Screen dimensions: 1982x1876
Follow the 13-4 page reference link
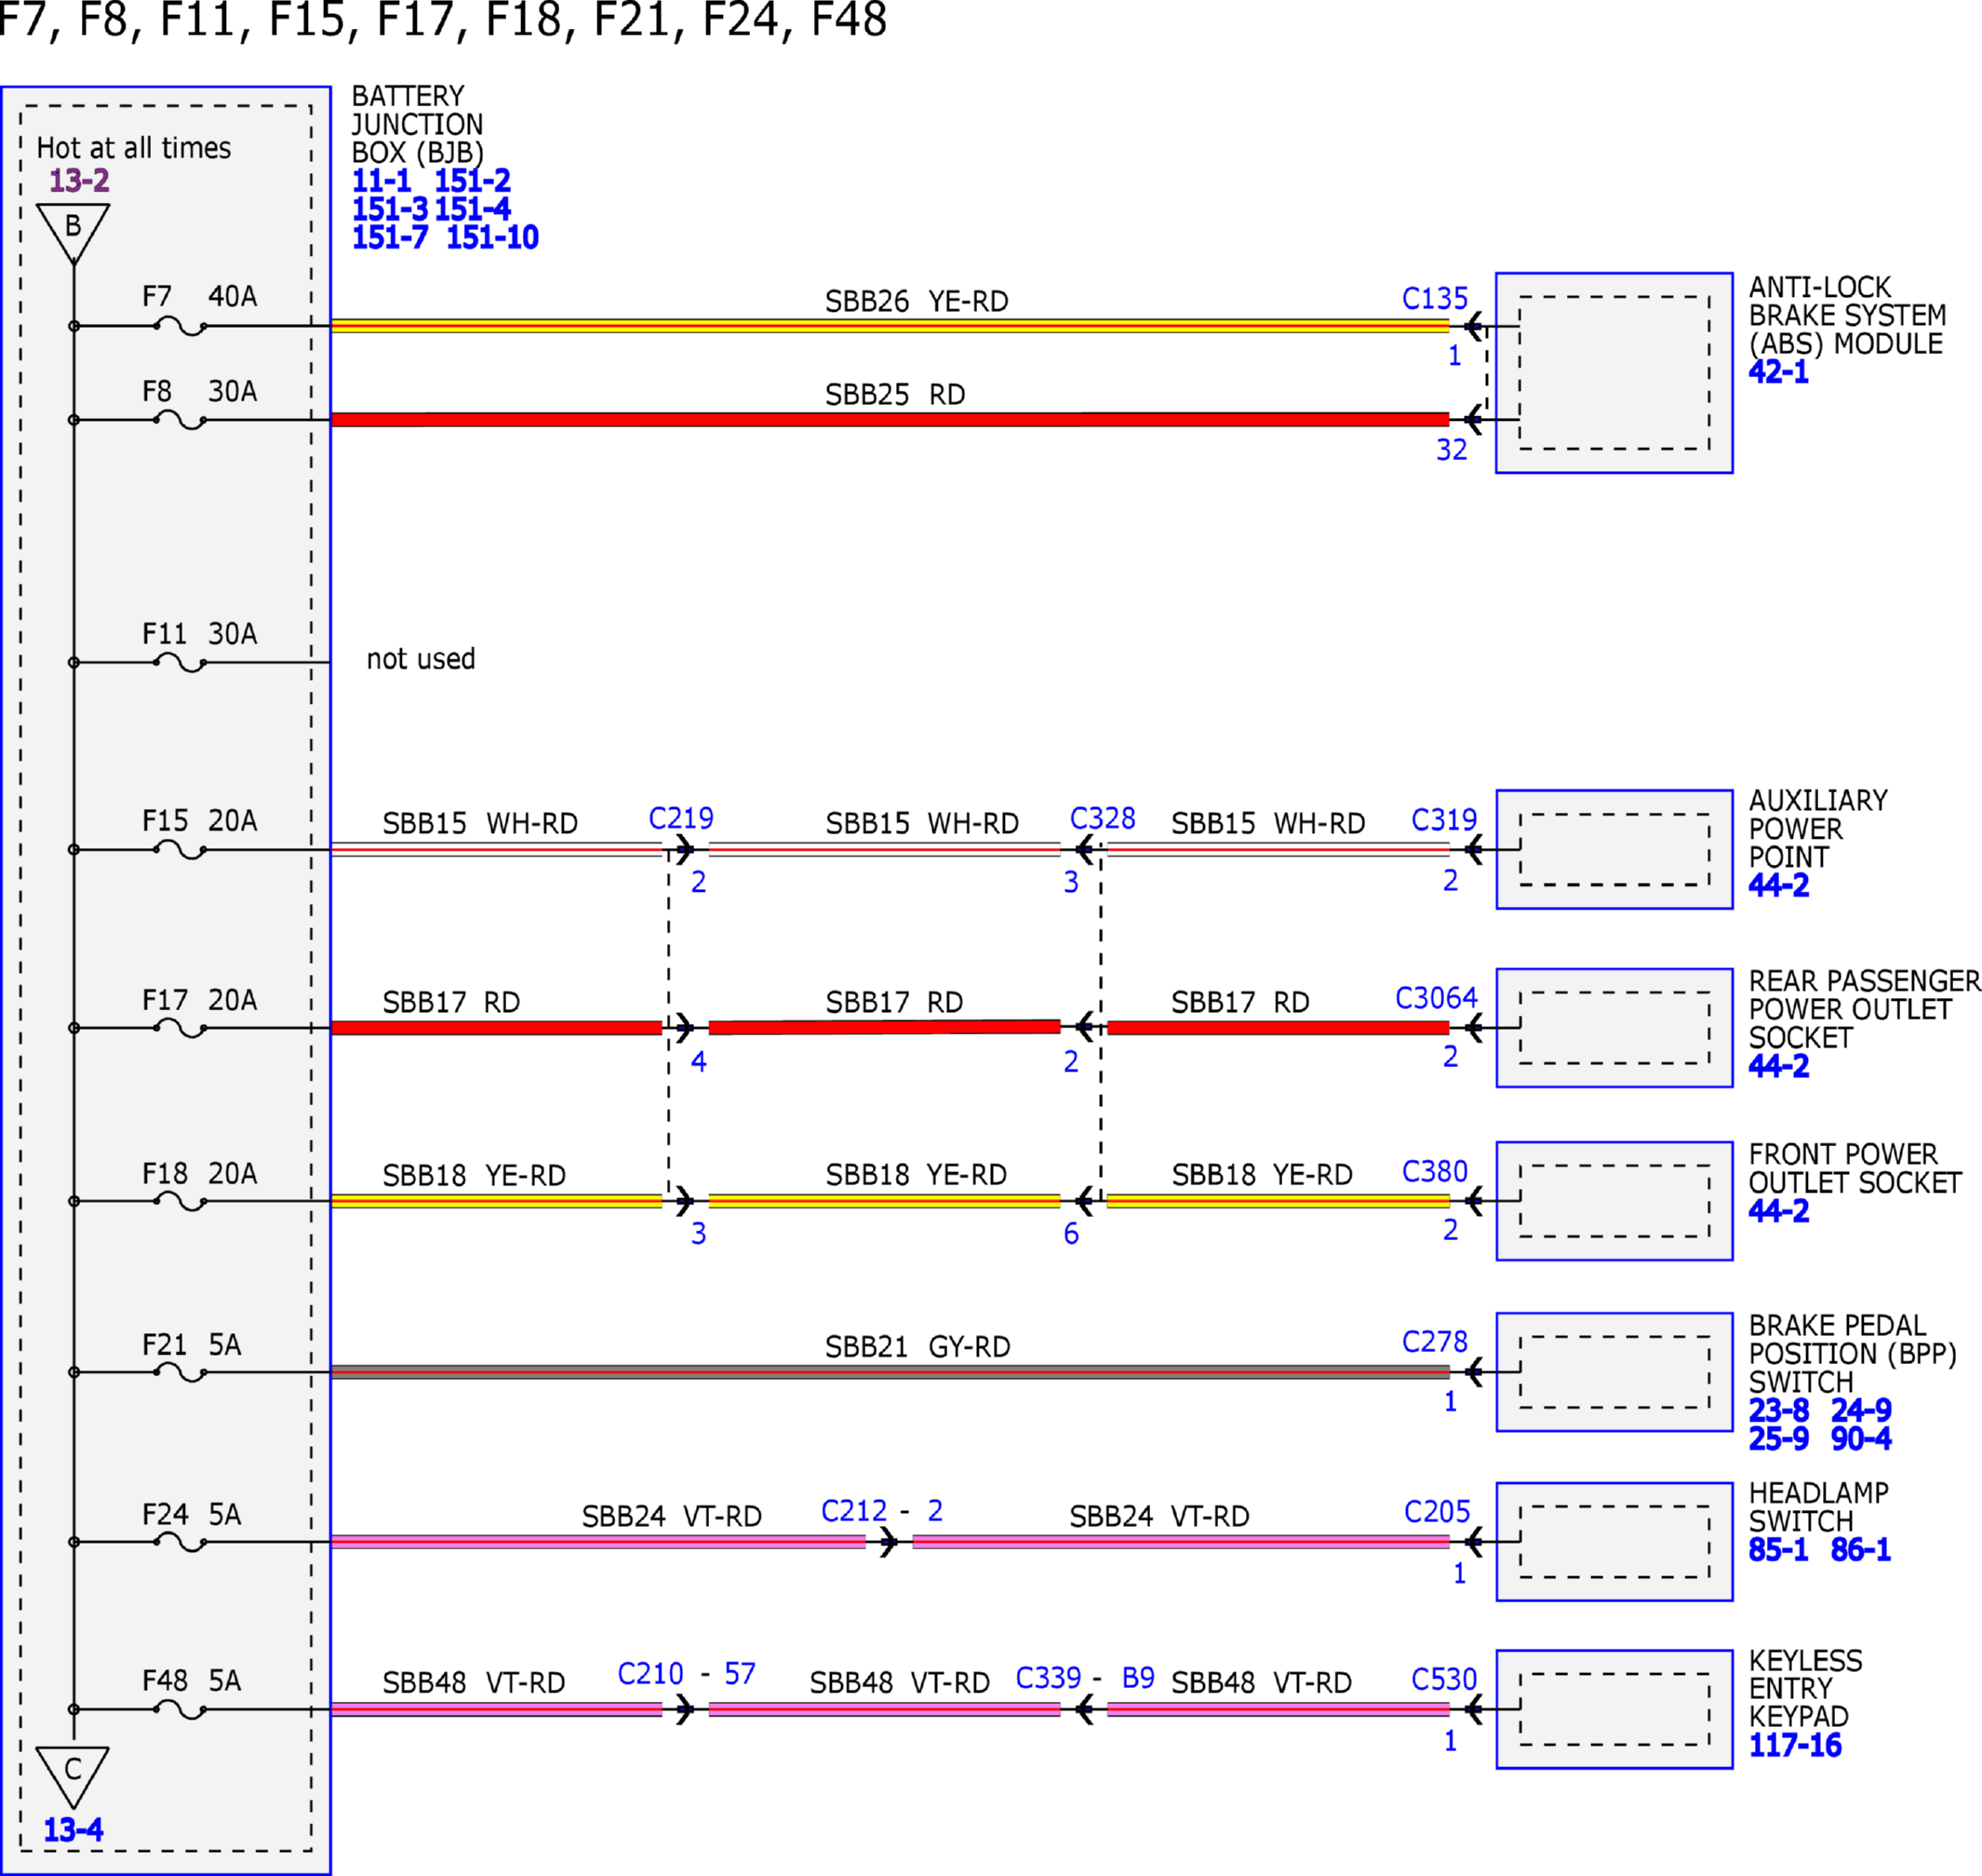[73, 1829]
